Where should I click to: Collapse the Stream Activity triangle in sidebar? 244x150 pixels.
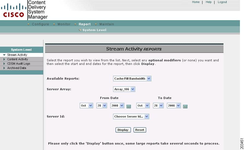coord(4,55)
